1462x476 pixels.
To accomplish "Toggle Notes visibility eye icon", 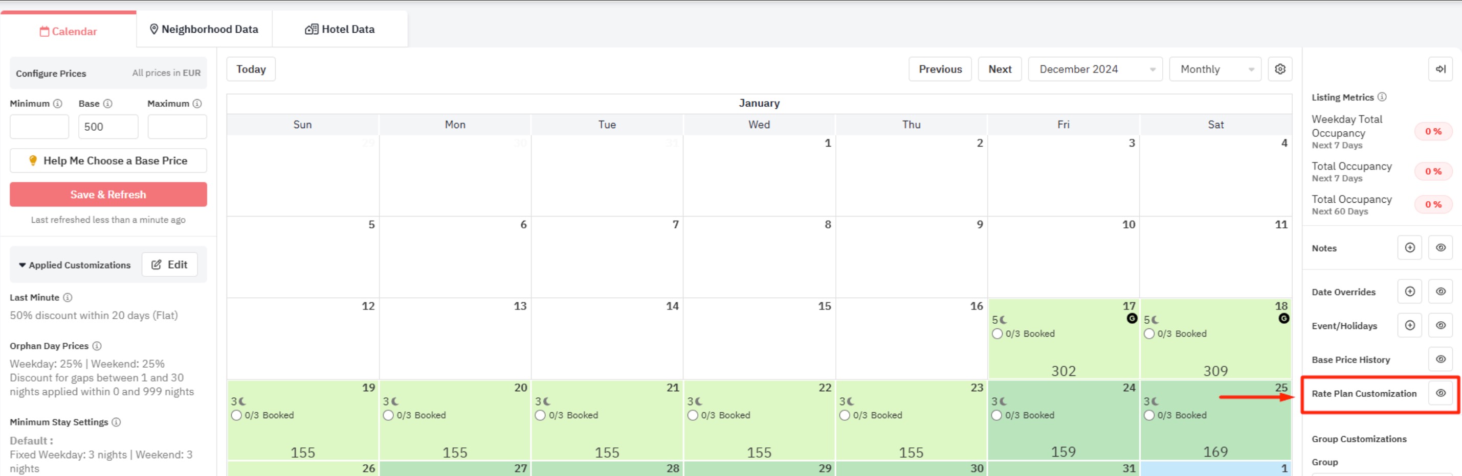I will [x=1441, y=248].
